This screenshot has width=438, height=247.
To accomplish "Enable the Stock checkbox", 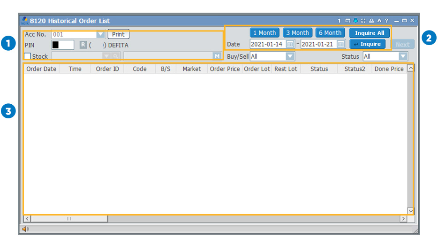I will click(x=28, y=56).
